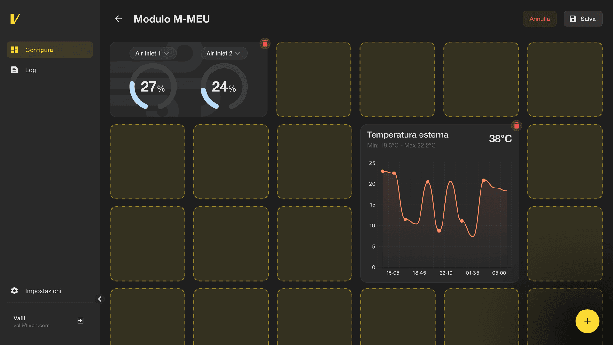
Task: Open the Air Inlet 1 dropdown
Action: 153,53
